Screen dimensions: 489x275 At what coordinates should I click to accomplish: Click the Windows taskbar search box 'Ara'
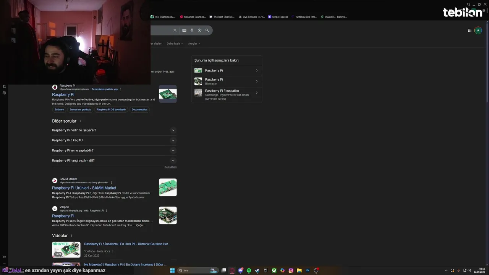(x=198, y=270)
